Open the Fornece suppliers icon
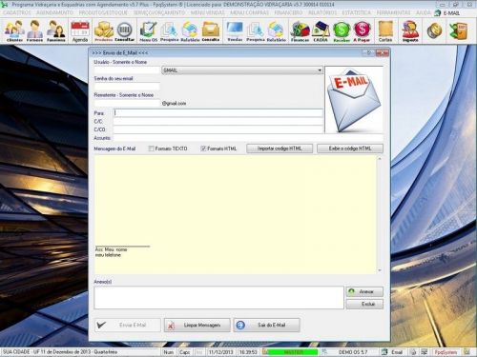 tap(34, 31)
